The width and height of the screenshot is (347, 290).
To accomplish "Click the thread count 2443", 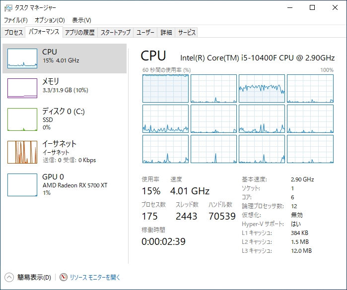I will point(186,216).
